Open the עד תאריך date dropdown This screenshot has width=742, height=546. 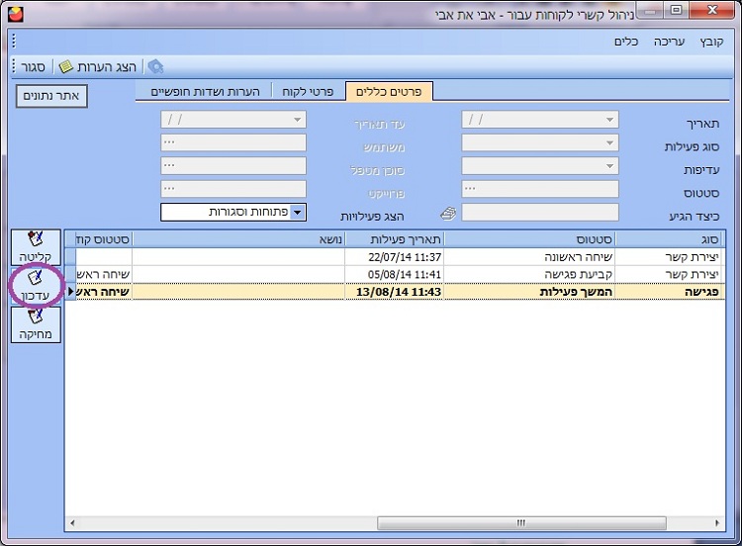click(297, 120)
